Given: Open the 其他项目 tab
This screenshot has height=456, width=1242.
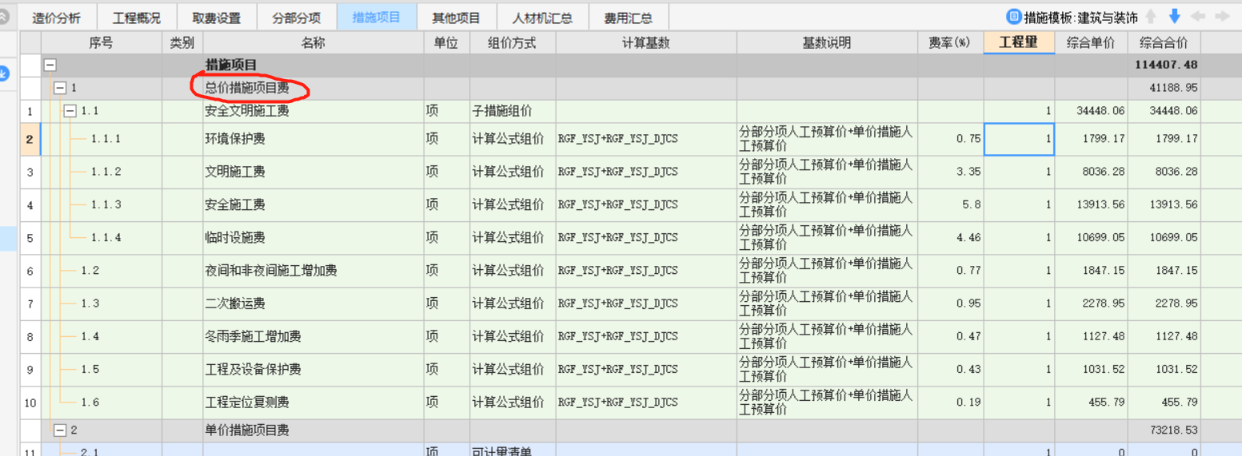Looking at the screenshot, I should [x=457, y=18].
